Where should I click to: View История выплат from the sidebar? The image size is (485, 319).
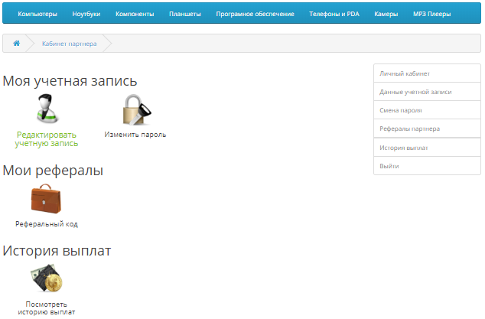(403, 148)
